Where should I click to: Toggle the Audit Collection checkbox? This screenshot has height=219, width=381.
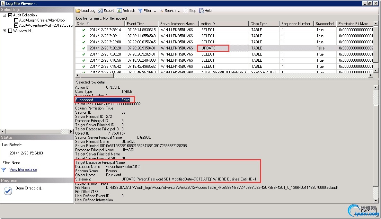point(10,15)
